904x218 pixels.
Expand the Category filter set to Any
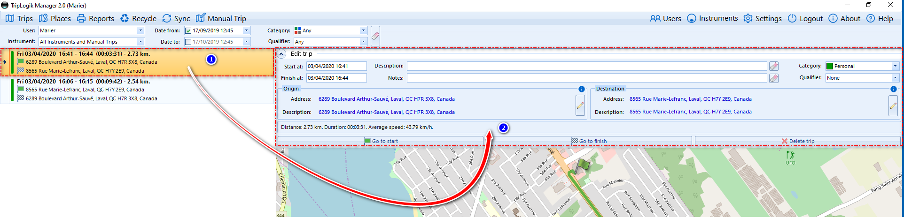point(363,30)
